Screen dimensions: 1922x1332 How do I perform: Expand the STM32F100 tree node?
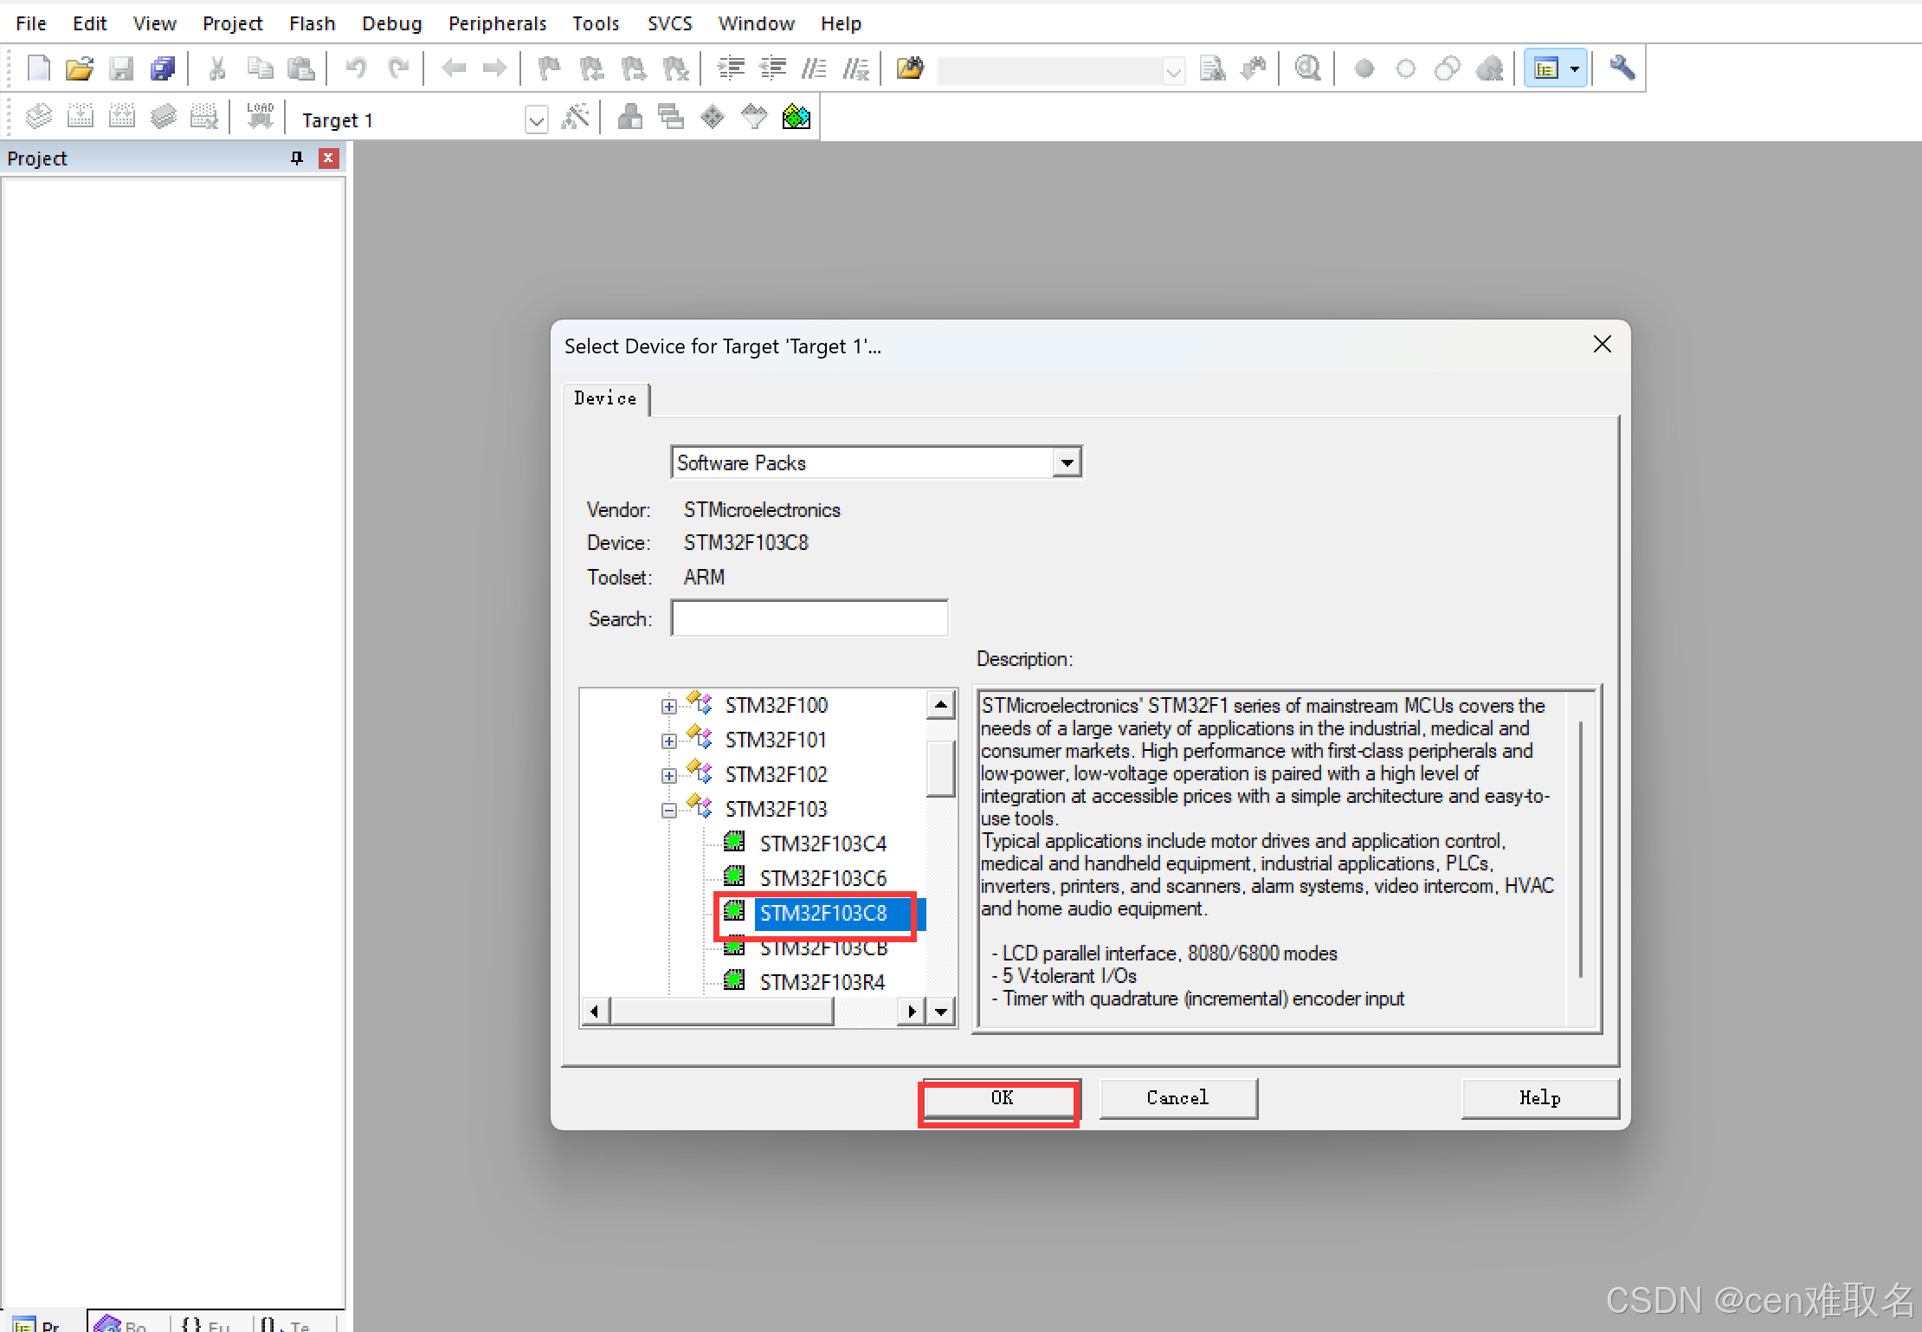point(668,706)
